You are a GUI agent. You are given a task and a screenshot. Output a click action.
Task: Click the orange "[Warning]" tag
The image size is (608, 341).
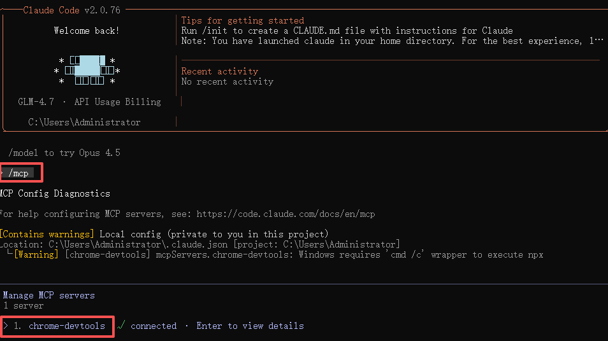tap(37, 254)
